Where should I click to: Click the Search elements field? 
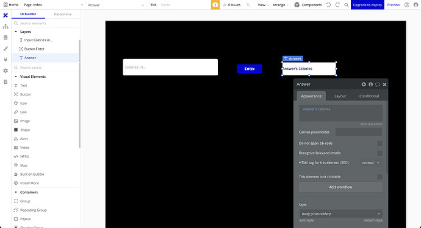pyautogui.click(x=46, y=23)
